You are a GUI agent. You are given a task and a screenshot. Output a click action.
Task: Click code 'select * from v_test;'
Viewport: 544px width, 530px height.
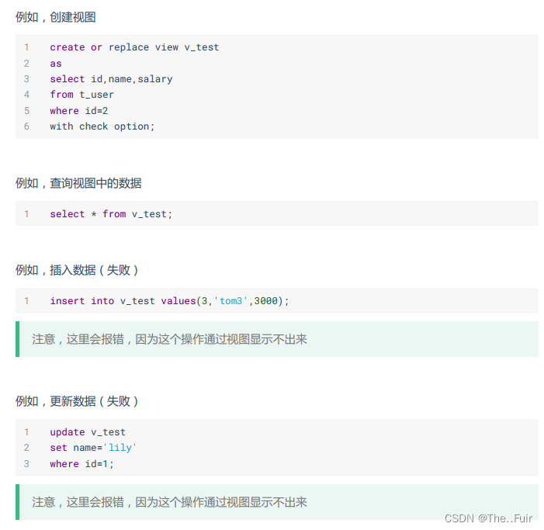[111, 214]
